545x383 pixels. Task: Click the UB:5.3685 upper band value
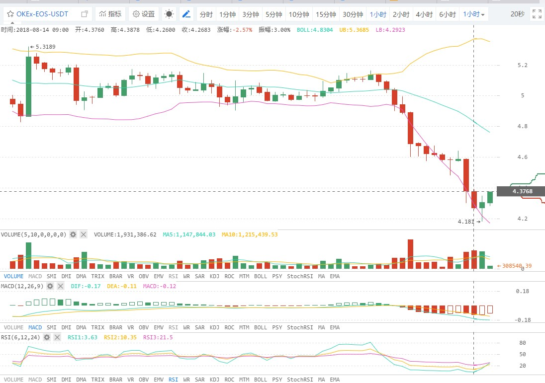click(x=354, y=30)
